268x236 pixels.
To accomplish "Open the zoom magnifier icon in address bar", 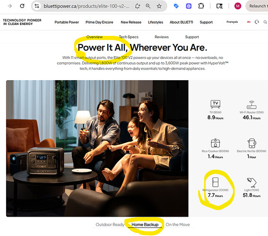I will [148, 6].
